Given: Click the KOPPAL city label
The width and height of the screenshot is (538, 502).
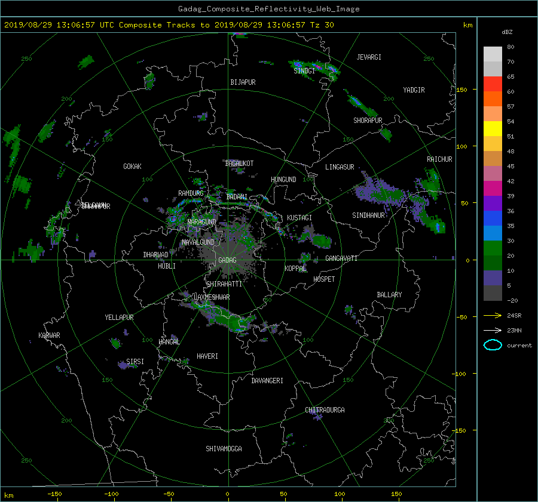Looking at the screenshot, I should tap(295, 269).
